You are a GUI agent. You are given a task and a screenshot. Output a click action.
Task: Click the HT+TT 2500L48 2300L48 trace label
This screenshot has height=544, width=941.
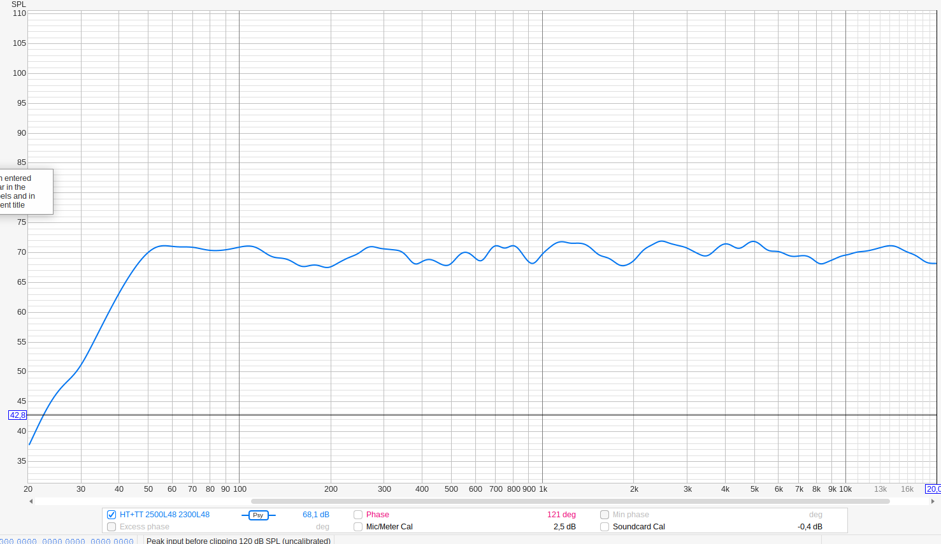tap(164, 515)
